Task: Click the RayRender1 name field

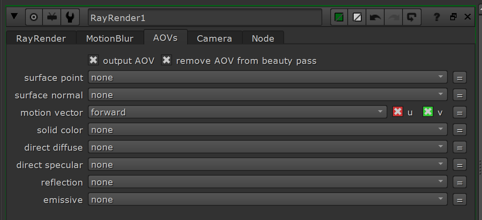Action: click(205, 17)
